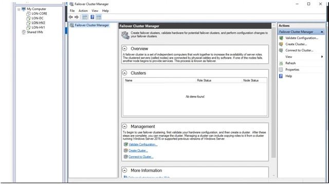Click the My Computer monitor icon

(24, 9)
